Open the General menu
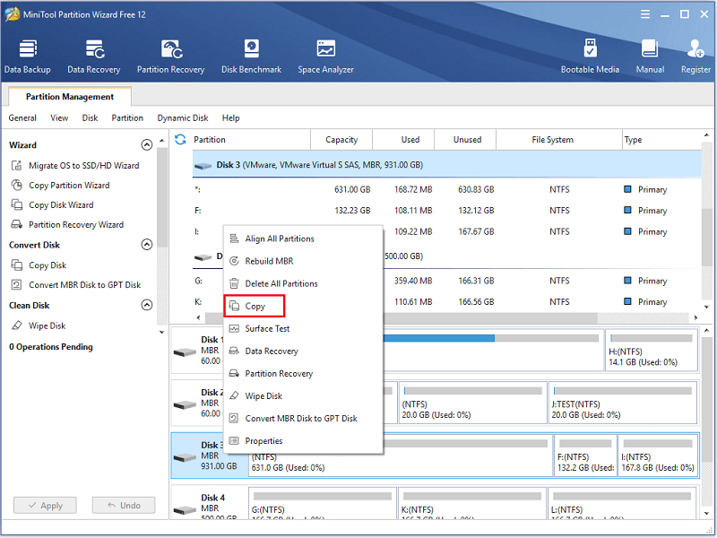Viewport: 717px width, 538px height. click(22, 117)
